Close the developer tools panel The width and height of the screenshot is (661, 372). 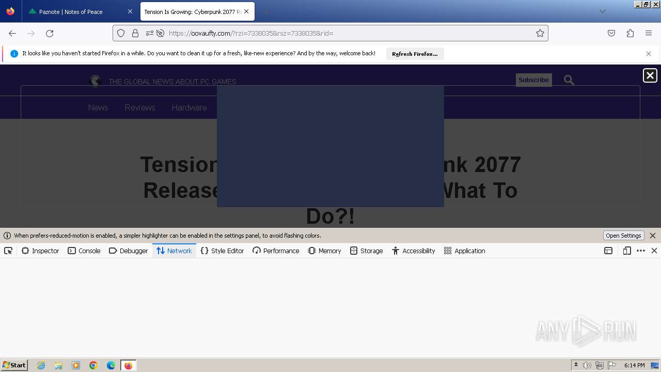(x=654, y=251)
